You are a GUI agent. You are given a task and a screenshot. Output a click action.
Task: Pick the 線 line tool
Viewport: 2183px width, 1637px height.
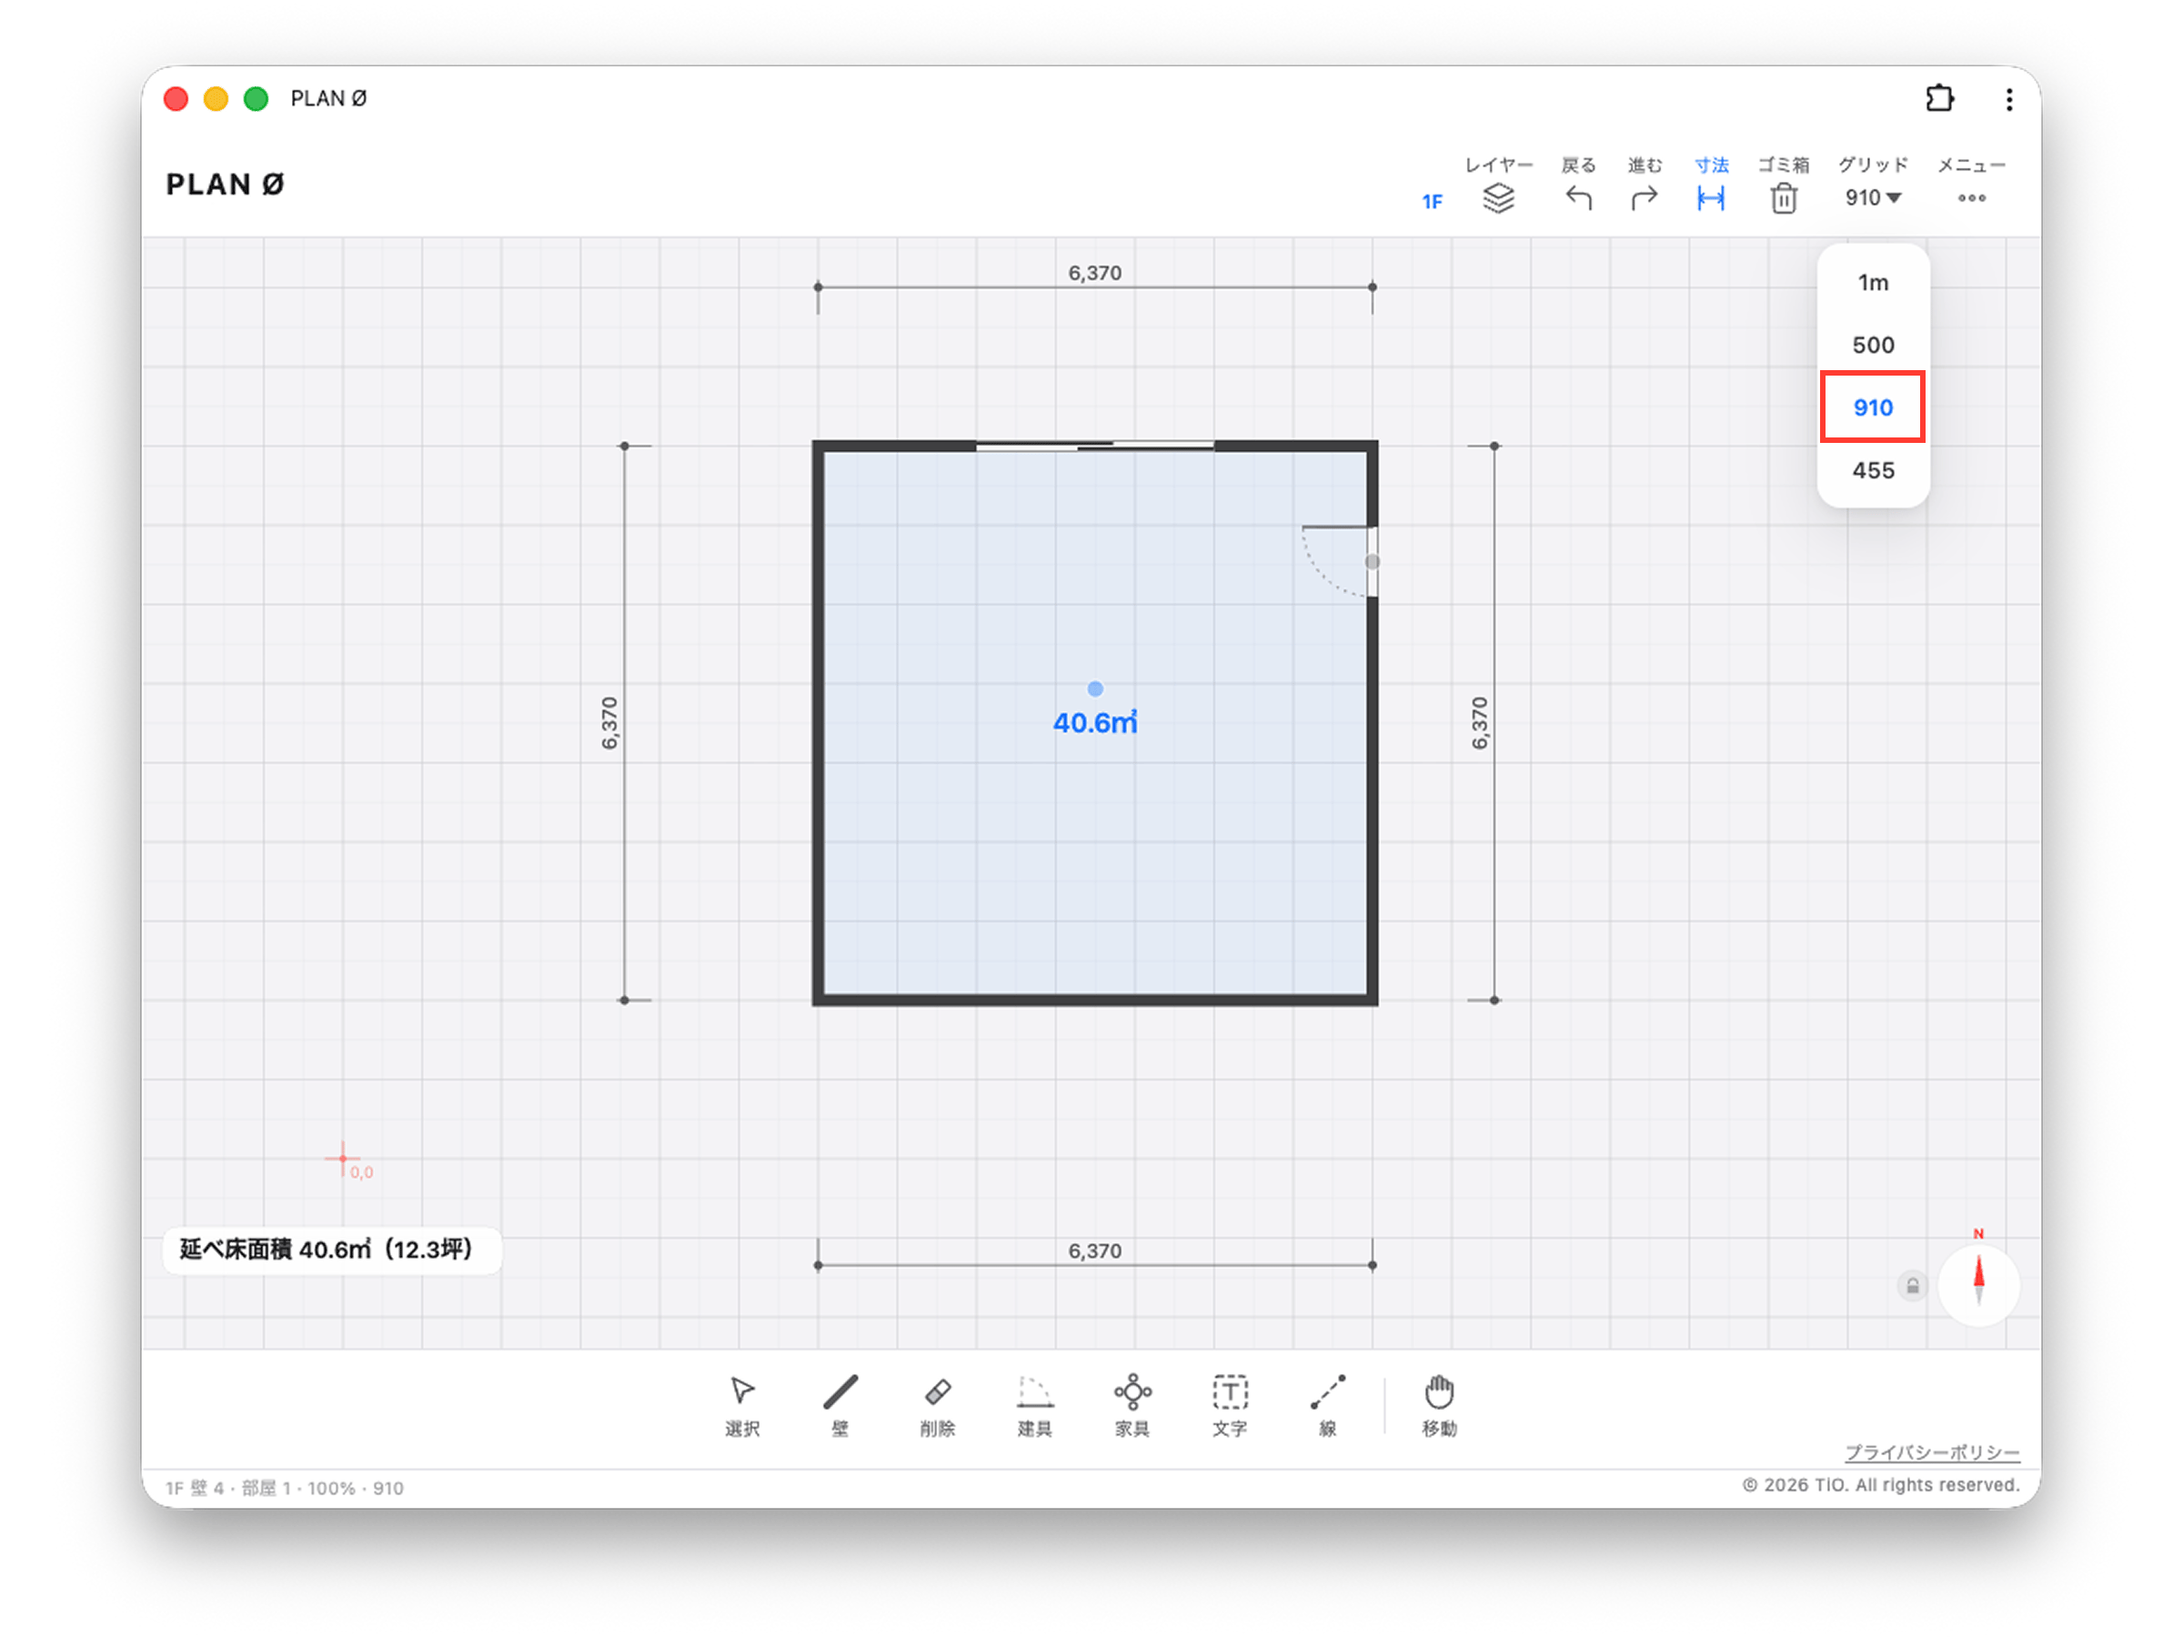[1327, 1405]
